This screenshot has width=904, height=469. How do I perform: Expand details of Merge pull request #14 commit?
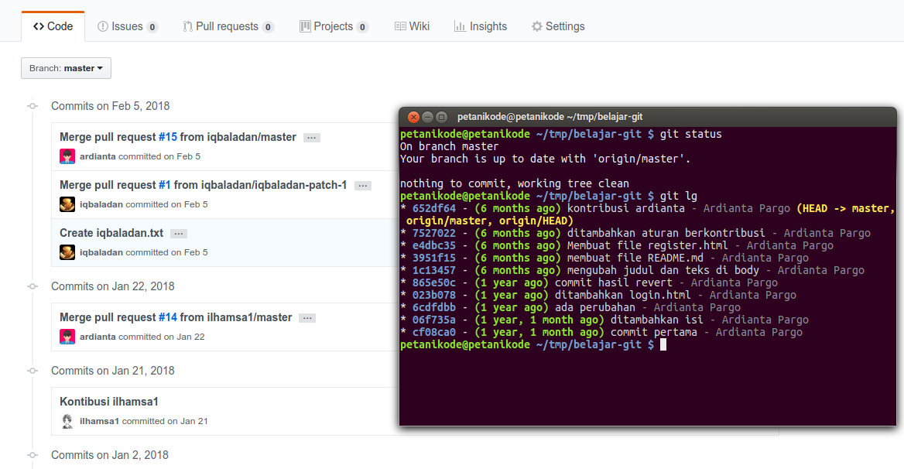click(307, 318)
